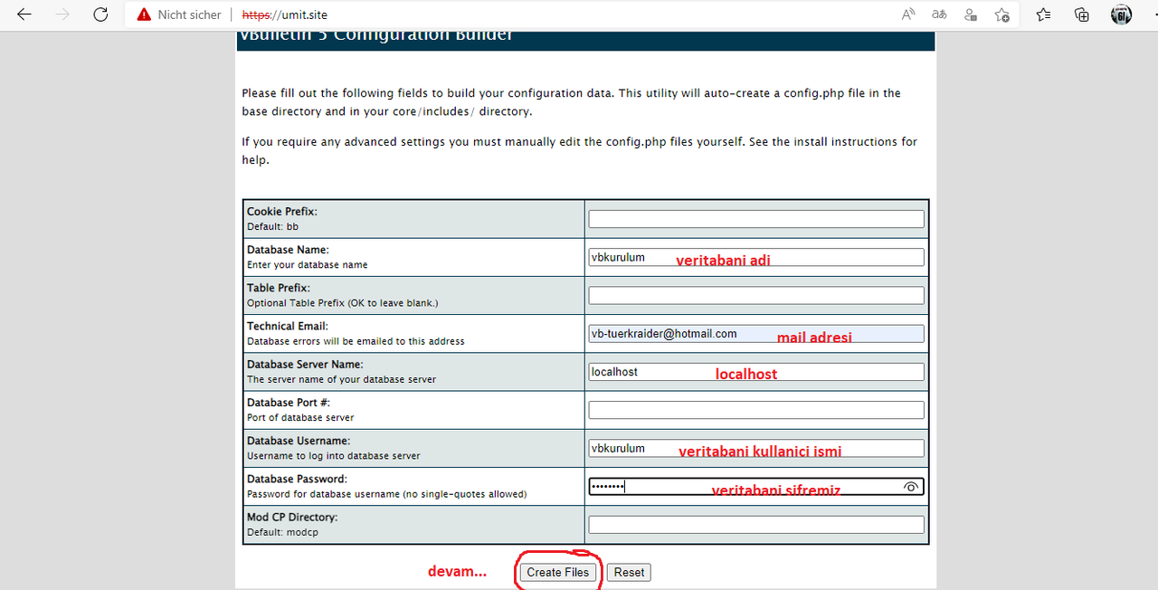The width and height of the screenshot is (1158, 590).
Task: Click the Database Server Name label
Action: 305,365
